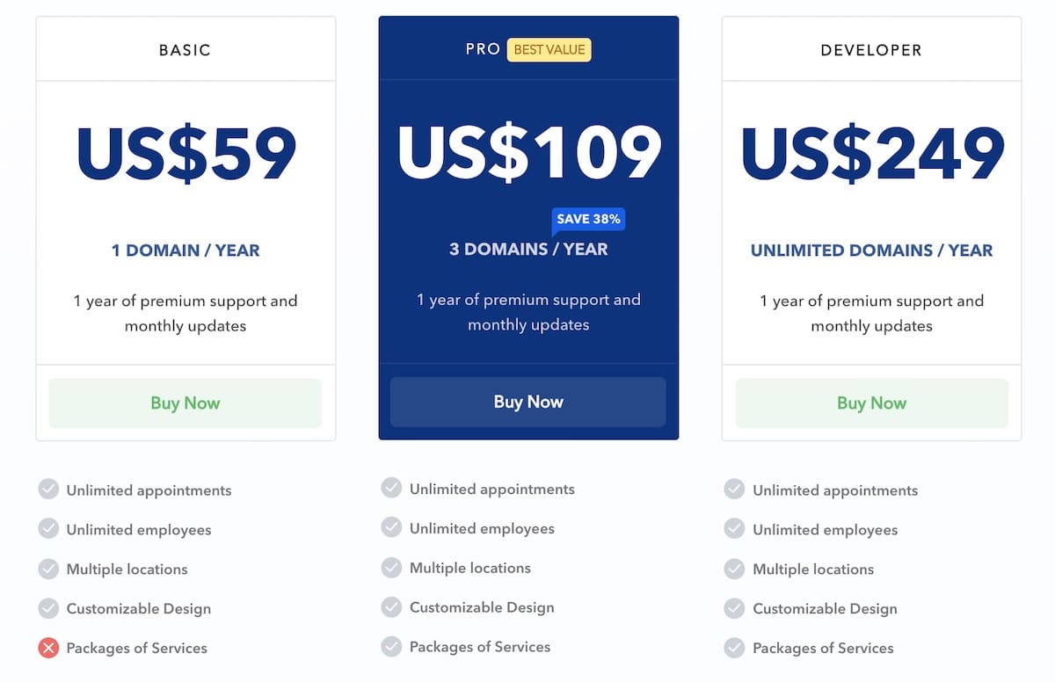This screenshot has height=682, width=1055.
Task: Click the UNLIMITED DOMAINS / YEAR text
Action: point(871,250)
